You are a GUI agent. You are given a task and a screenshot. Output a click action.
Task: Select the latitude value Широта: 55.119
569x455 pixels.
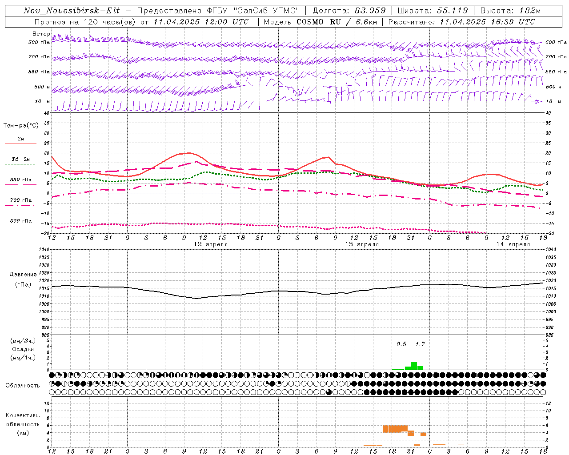click(x=433, y=11)
